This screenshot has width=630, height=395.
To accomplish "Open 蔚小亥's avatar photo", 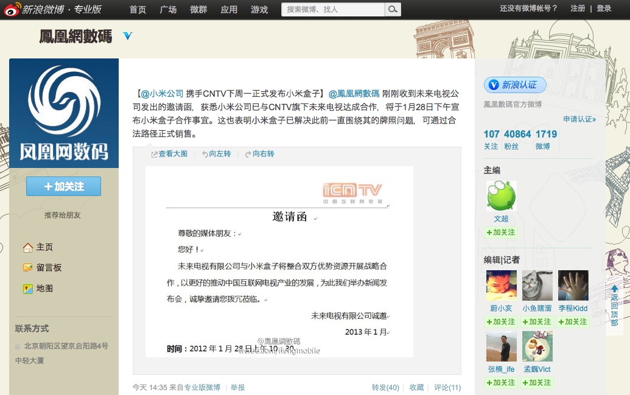I will [x=502, y=285].
